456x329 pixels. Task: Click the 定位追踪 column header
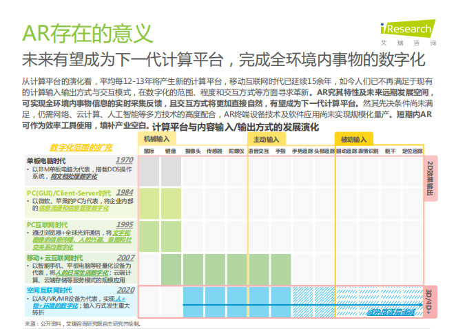click(412, 151)
